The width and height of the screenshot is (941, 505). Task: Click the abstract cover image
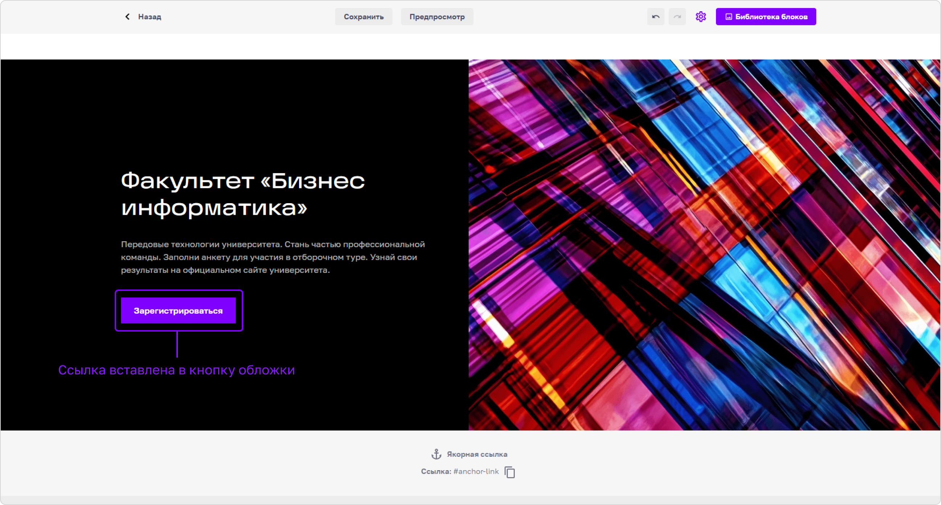[704, 245]
